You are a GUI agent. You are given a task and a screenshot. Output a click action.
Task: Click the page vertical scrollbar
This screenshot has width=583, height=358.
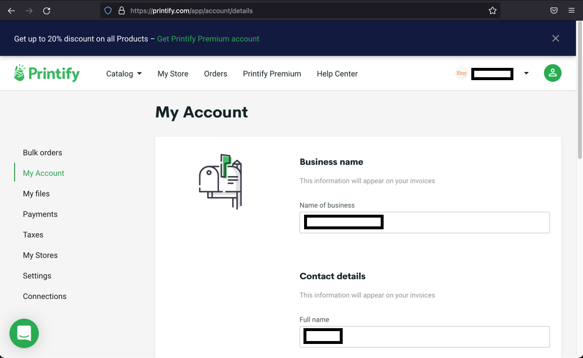(x=579, y=90)
